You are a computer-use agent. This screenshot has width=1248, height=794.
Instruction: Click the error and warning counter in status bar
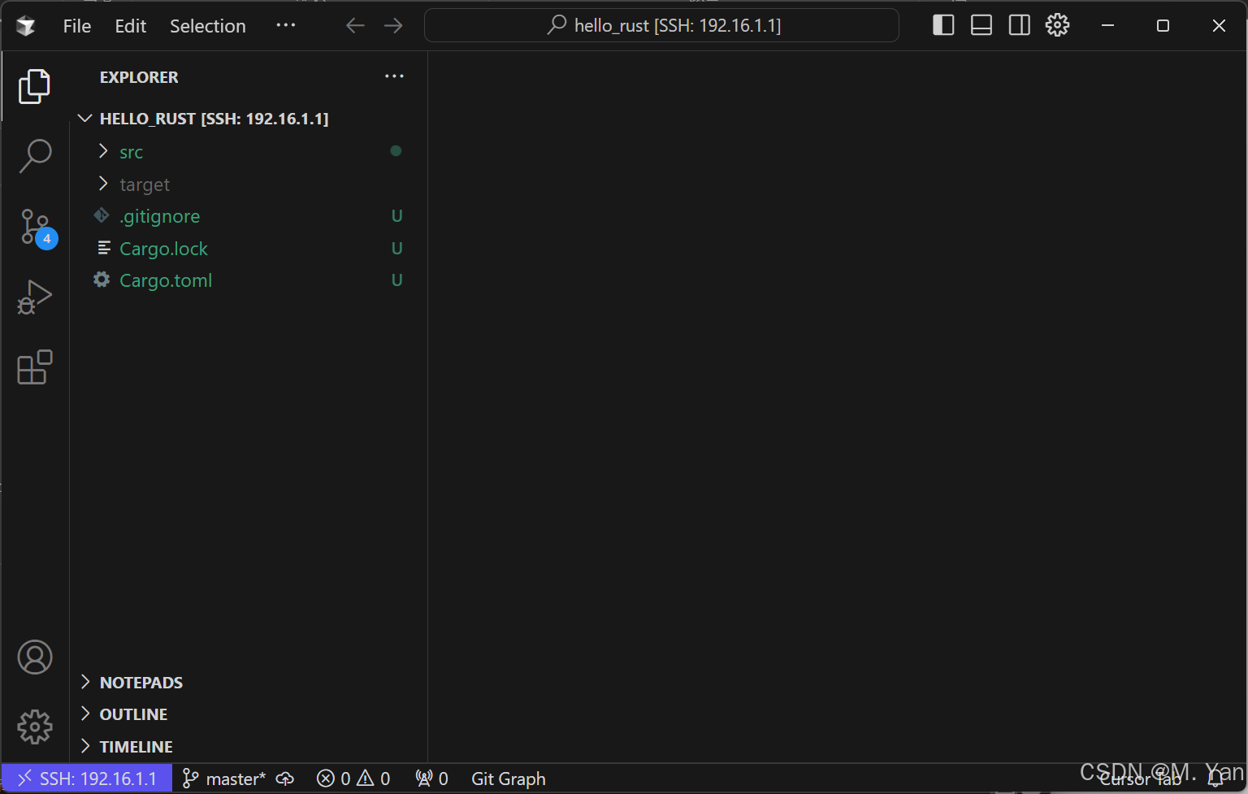353,778
